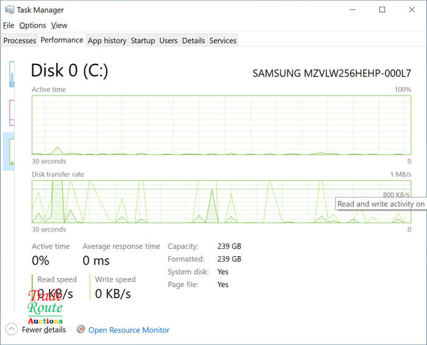The image size is (427, 345).
Task: Click the Fewer details label
Action: tap(44, 330)
